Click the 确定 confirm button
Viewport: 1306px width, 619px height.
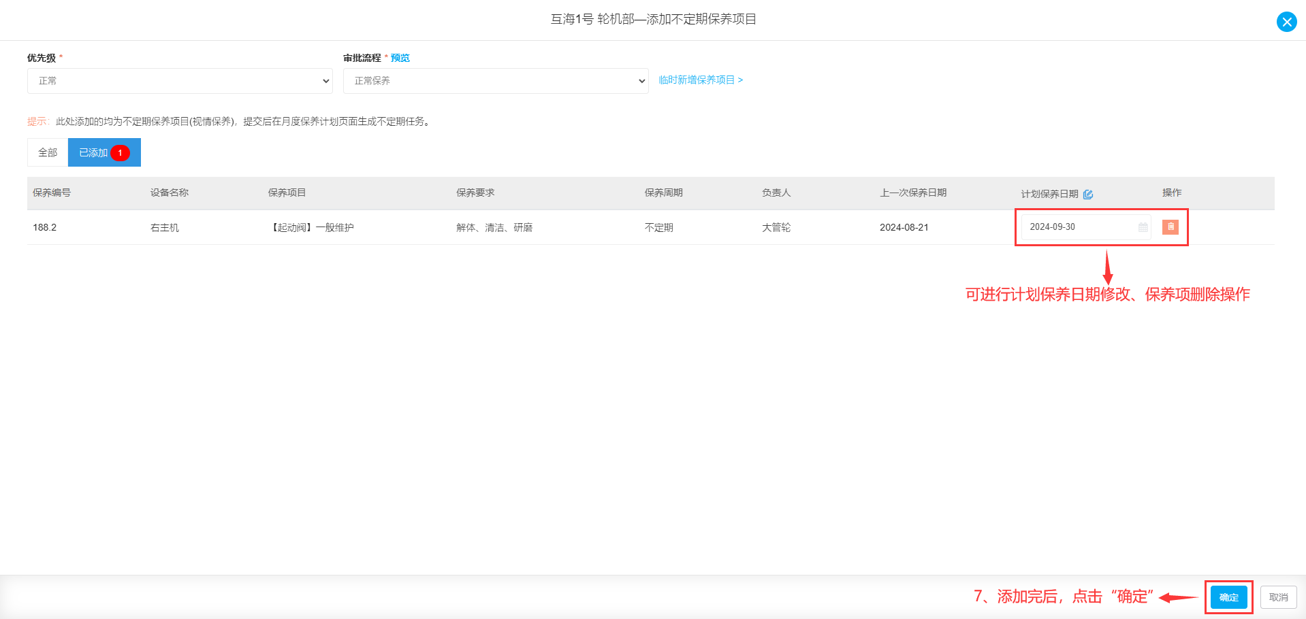(1229, 597)
